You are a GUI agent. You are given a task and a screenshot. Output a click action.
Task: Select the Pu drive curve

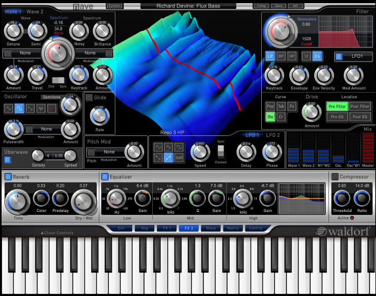point(292,107)
